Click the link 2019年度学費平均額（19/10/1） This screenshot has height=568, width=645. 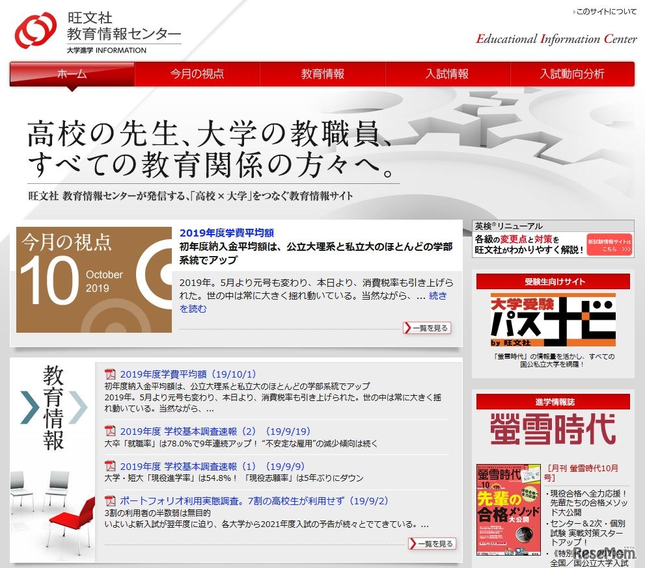click(x=187, y=374)
